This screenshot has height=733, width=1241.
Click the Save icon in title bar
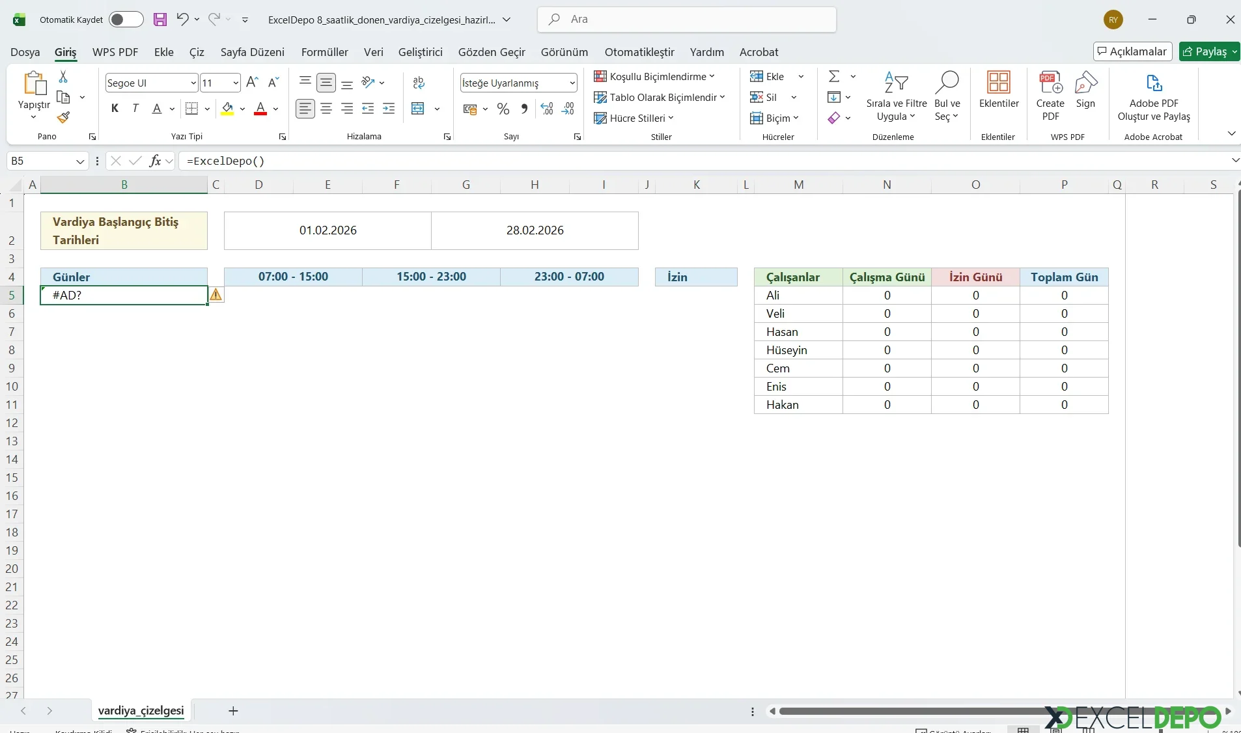tap(160, 20)
